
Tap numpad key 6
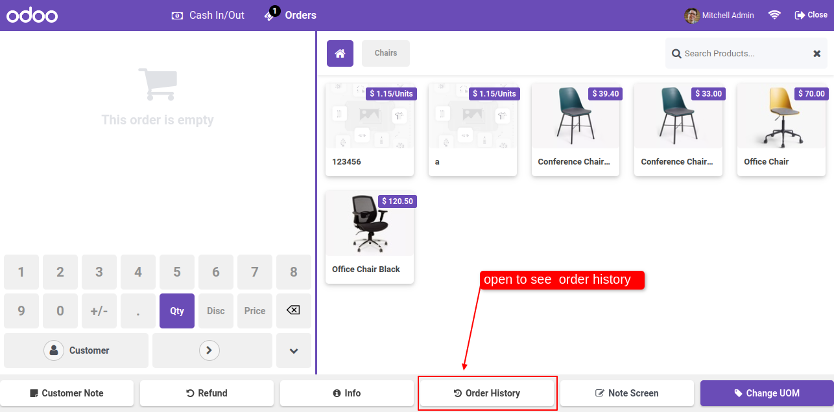point(216,272)
